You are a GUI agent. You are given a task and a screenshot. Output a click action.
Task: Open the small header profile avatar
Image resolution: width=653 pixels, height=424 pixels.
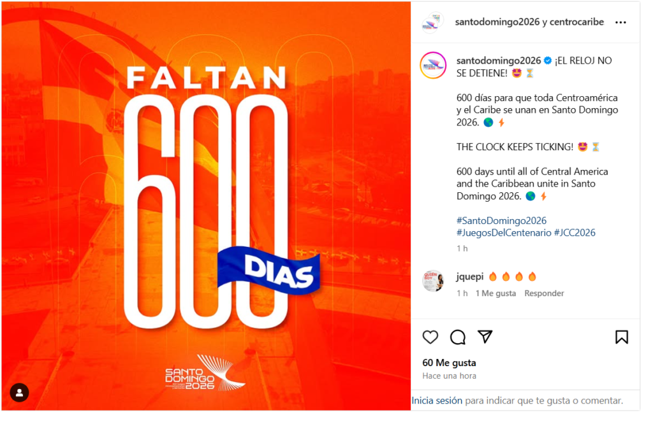pos(433,23)
